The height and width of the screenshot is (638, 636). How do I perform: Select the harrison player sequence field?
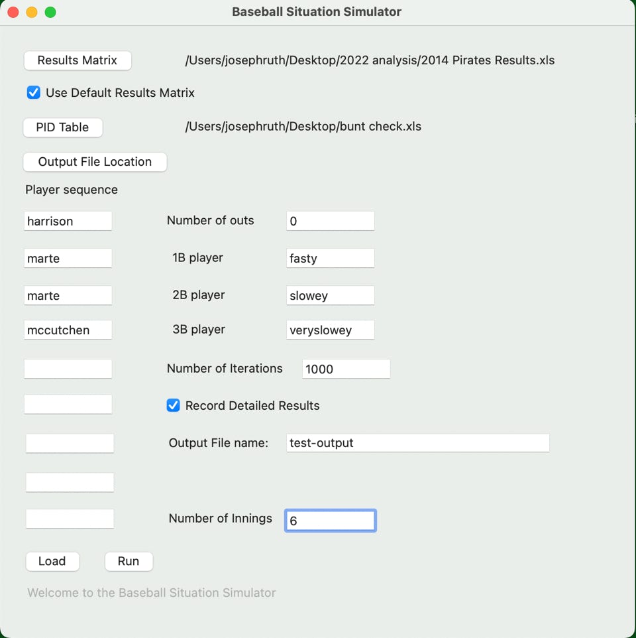click(x=68, y=221)
